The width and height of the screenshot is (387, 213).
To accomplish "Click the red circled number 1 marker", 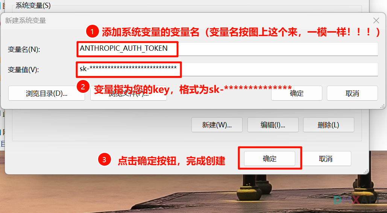I will [x=92, y=32].
